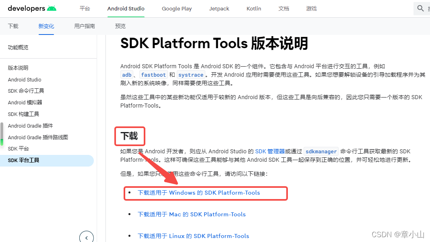The width and height of the screenshot is (430, 242).
Task: Download SDK Platform-Tools for Linux
Action: 193,236
